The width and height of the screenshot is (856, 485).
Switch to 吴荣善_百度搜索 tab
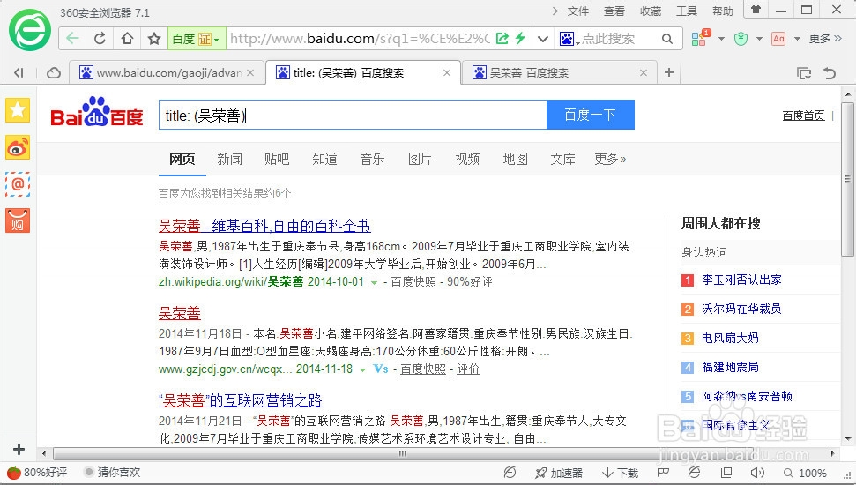pos(558,72)
